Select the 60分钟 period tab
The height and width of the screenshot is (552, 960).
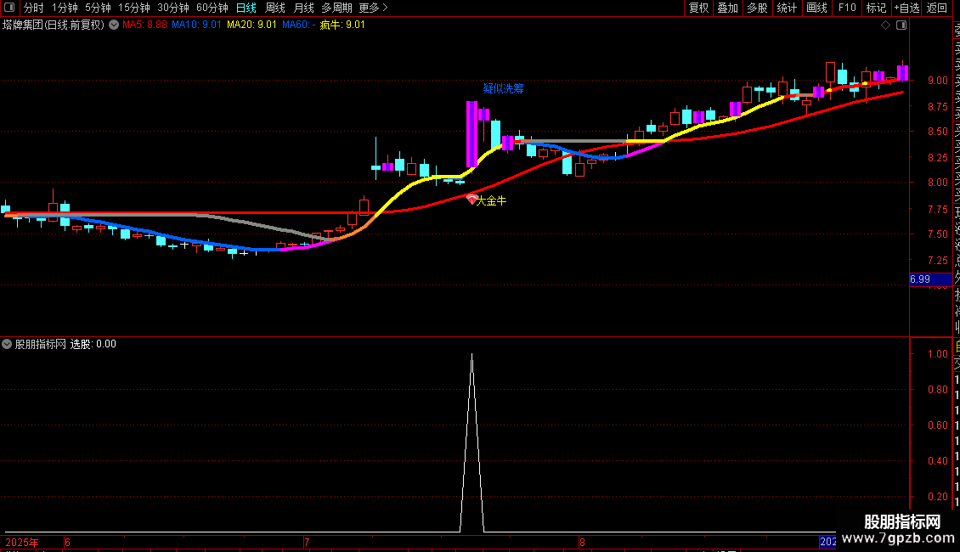[212, 8]
